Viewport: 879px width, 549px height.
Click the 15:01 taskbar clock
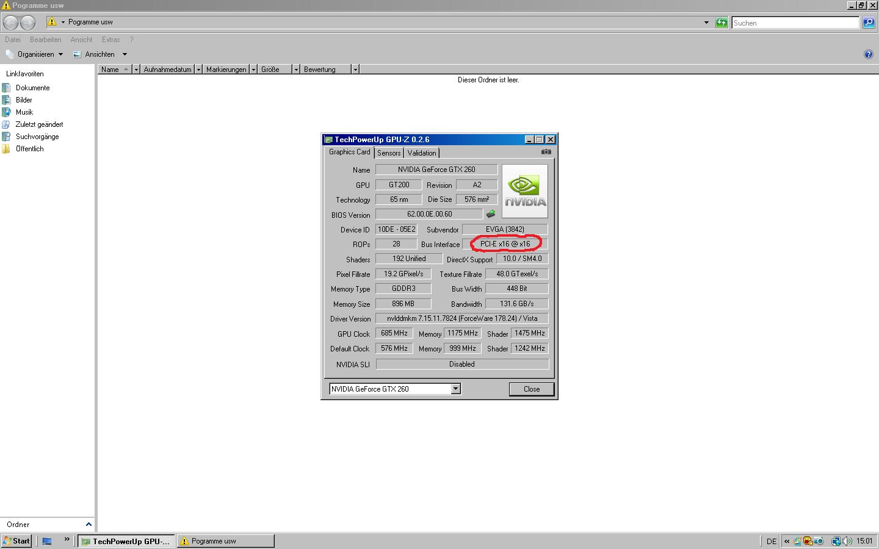[864, 541]
